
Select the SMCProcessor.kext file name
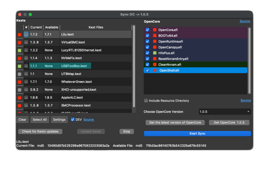(x=76, y=105)
